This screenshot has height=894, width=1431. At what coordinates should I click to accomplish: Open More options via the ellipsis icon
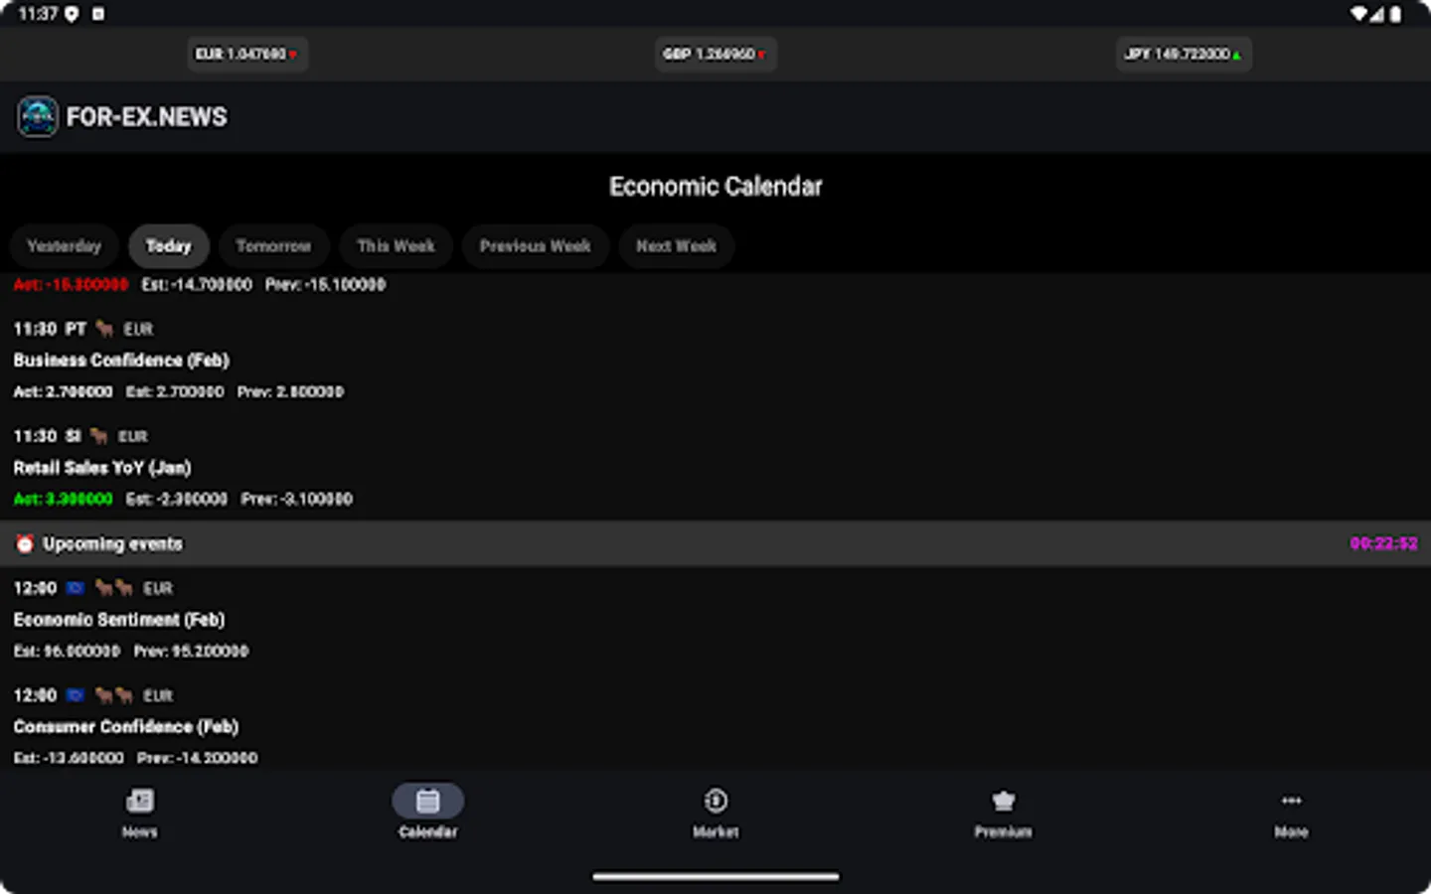tap(1291, 800)
